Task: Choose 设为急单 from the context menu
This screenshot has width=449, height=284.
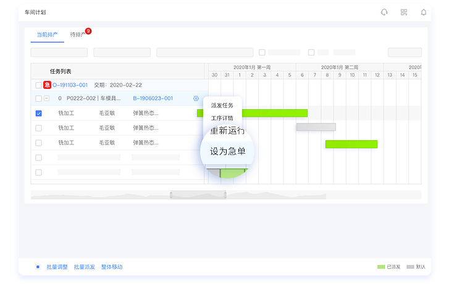Action: (228, 151)
